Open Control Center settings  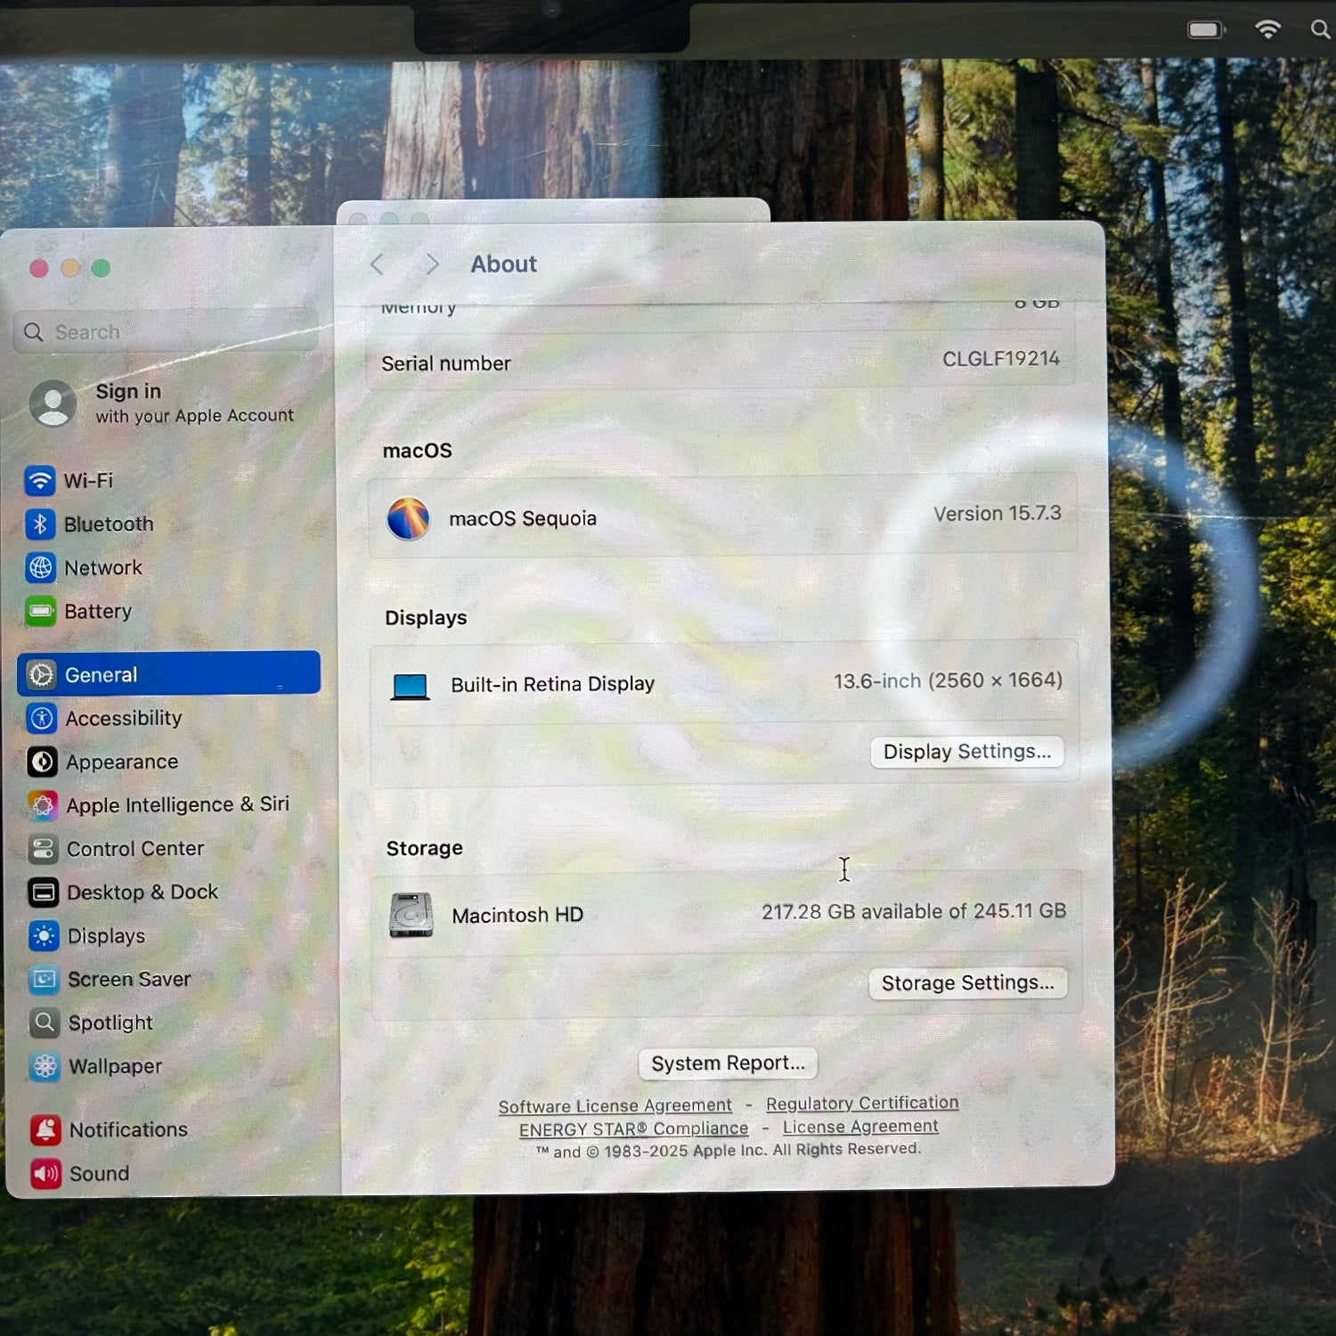click(134, 849)
